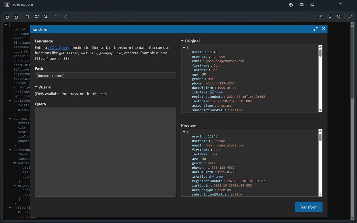Image resolution: width=357 pixels, height=223 pixels.
Task: Open the sort toolbar icon
Action: click(x=28, y=17)
